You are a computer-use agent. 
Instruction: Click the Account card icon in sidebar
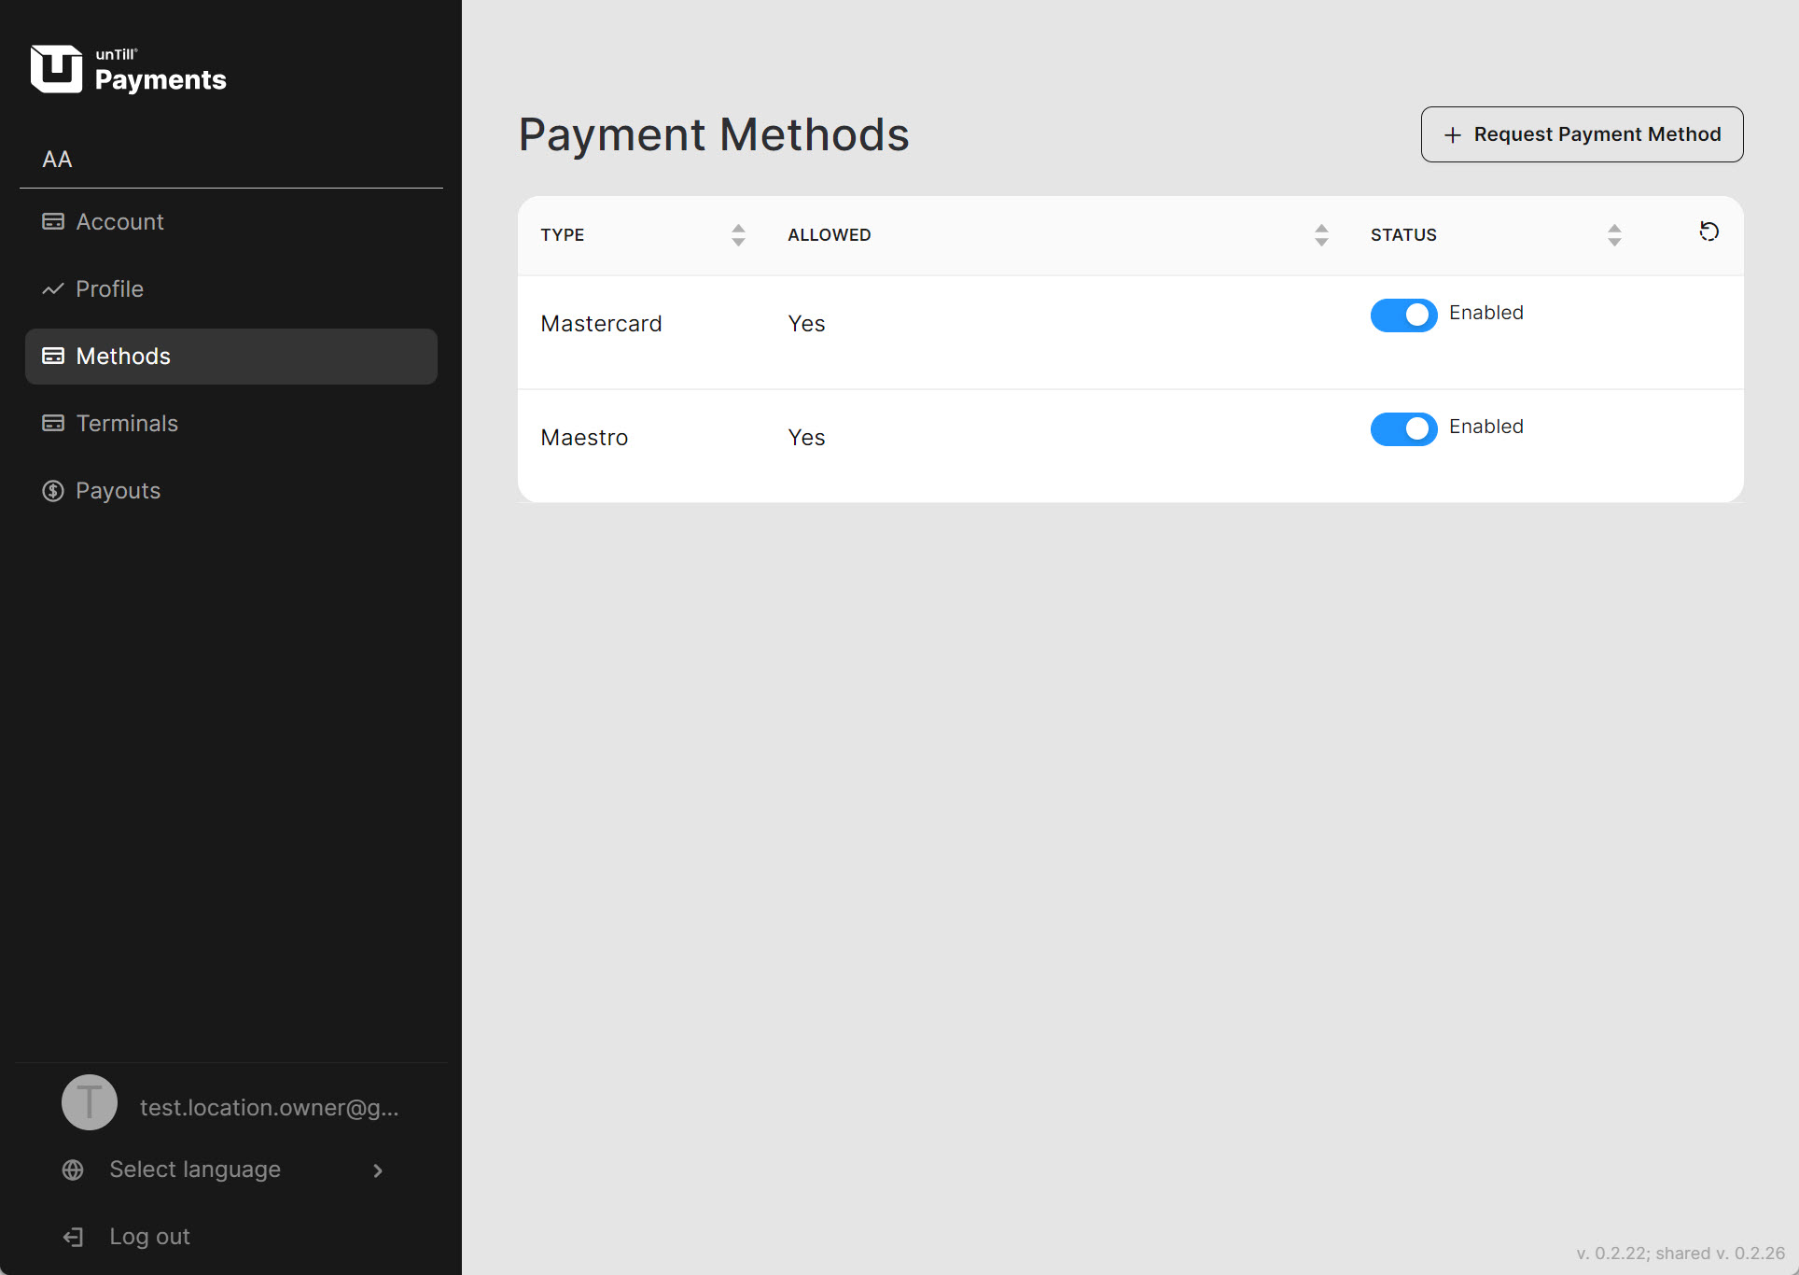tap(53, 222)
